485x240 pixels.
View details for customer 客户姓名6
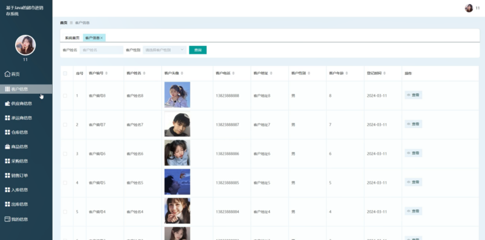(413, 153)
